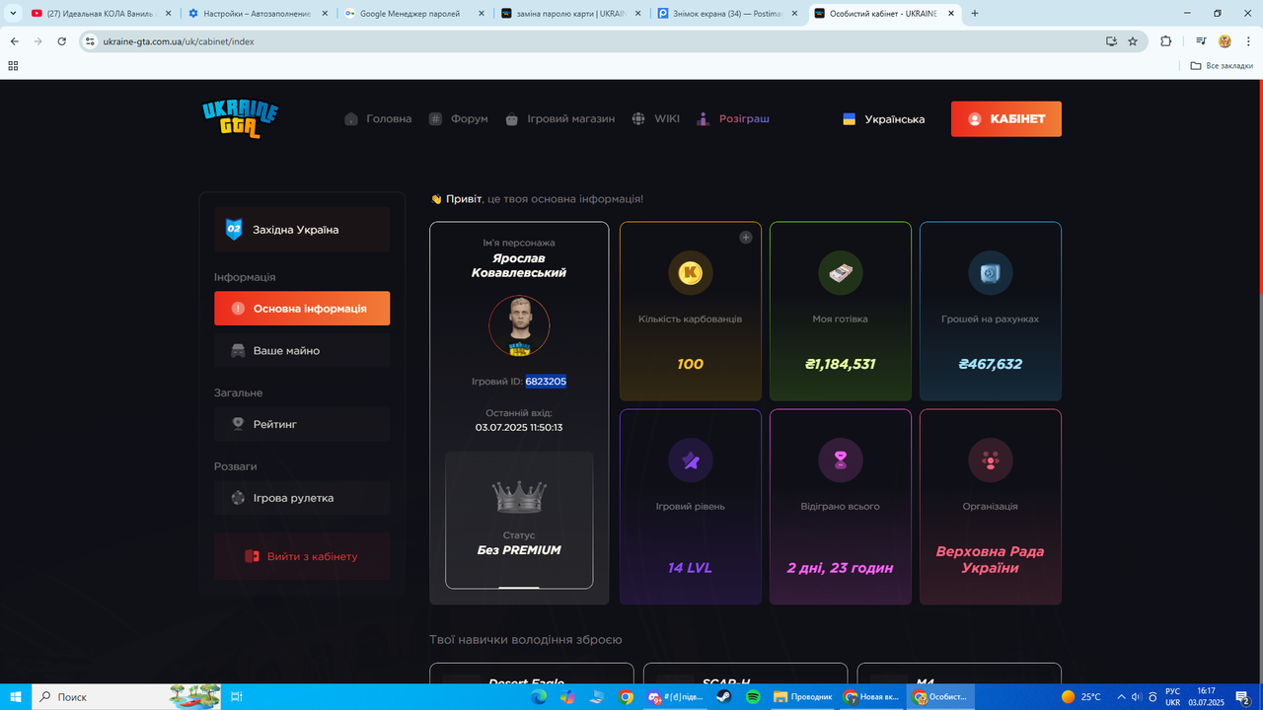
Task: Switch to the Настройки Автозаполнение tab
Action: (x=257, y=13)
